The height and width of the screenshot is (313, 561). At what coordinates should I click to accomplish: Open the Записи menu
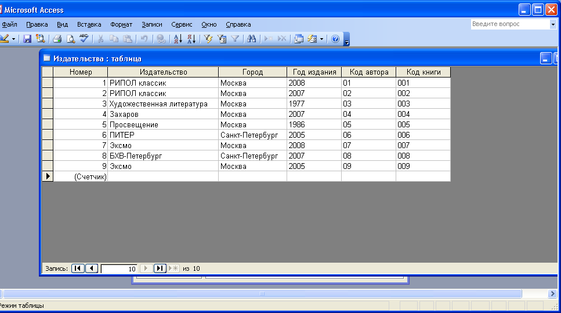tap(151, 25)
